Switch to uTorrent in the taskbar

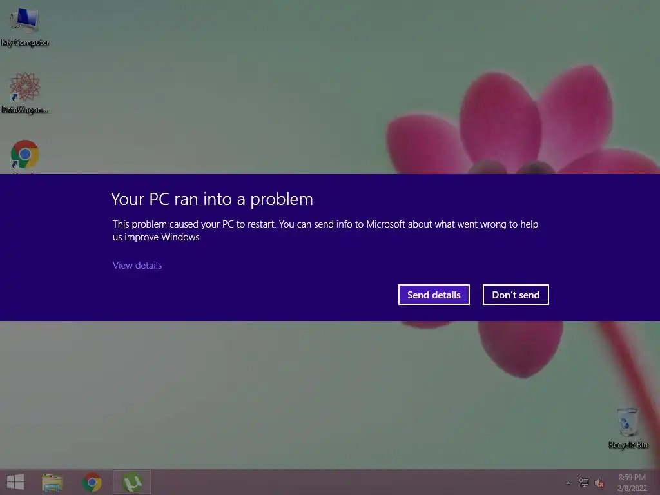coord(131,482)
